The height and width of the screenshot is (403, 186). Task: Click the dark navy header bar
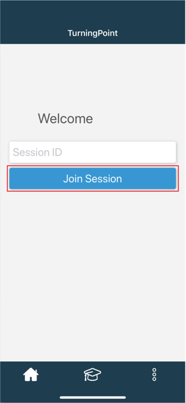coord(93,22)
